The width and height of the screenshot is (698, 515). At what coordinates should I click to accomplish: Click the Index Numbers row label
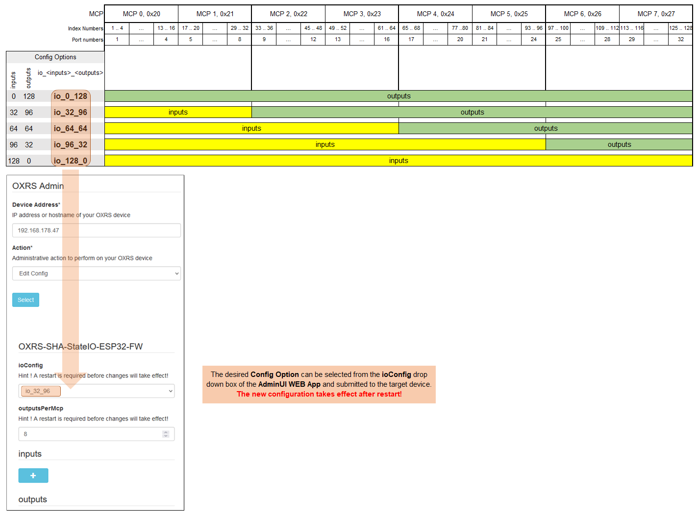tap(86, 28)
